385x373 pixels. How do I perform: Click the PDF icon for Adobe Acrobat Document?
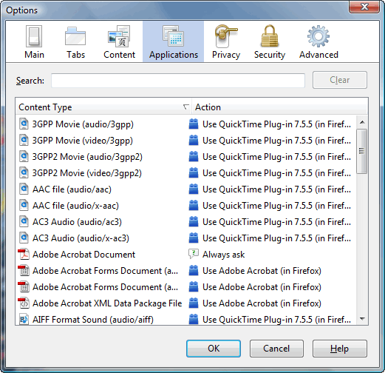click(x=24, y=255)
